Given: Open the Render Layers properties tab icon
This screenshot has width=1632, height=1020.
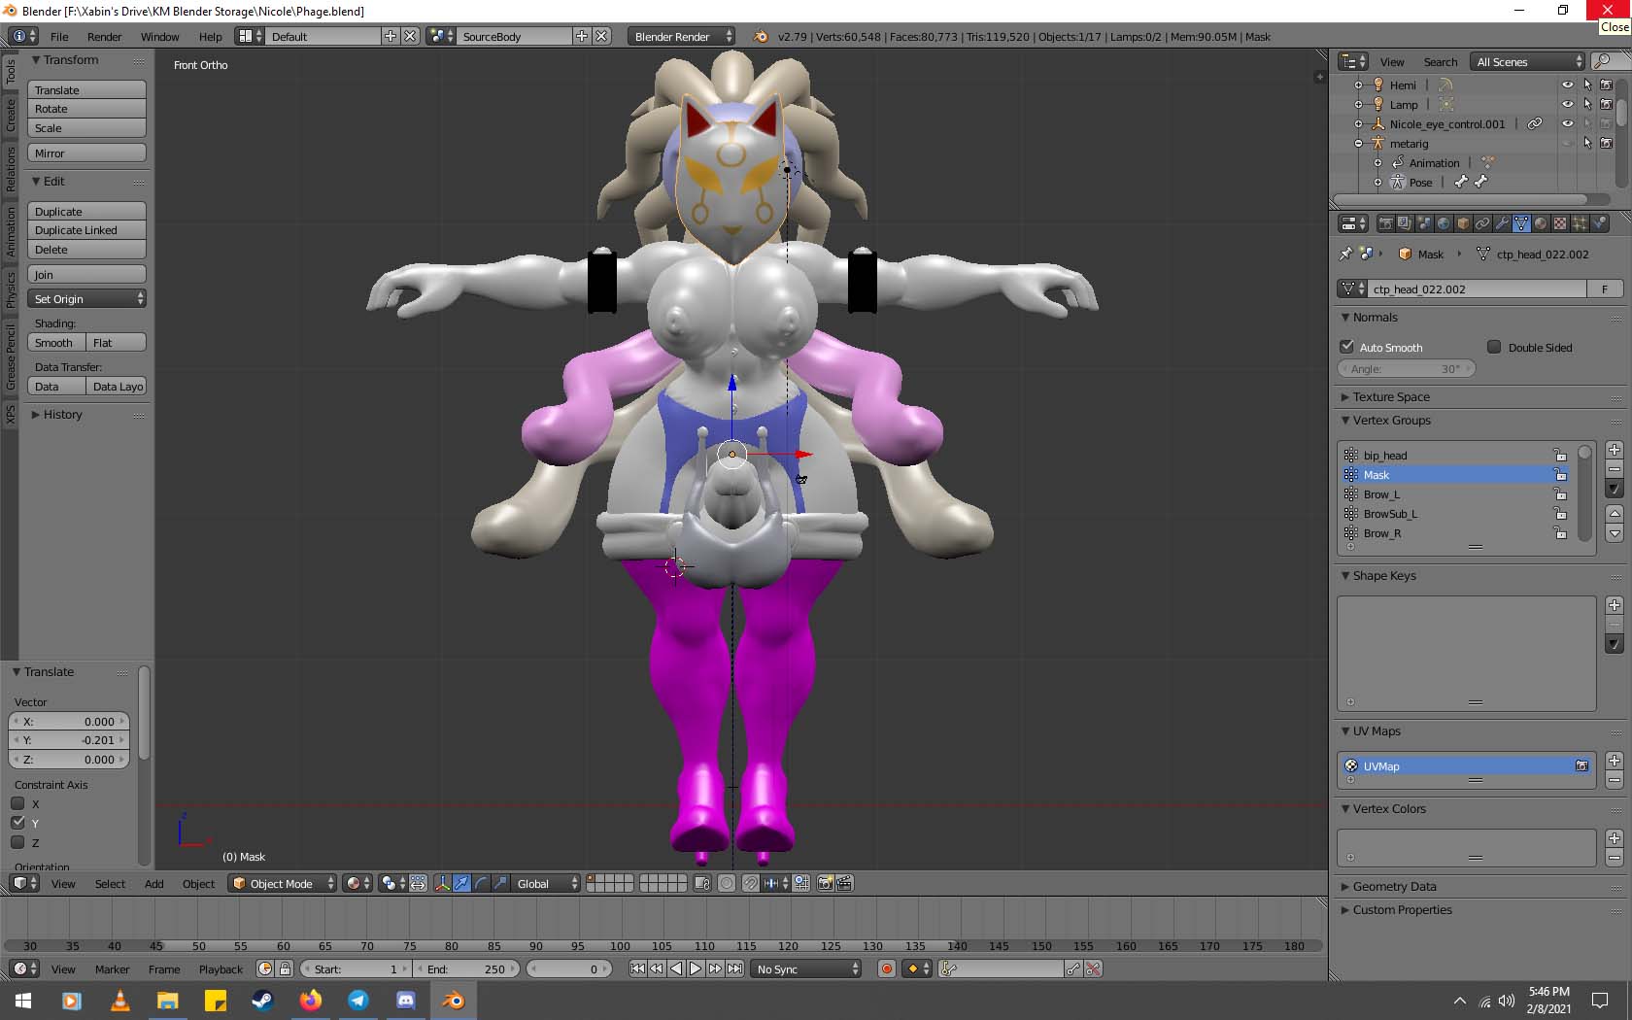Looking at the screenshot, I should coord(1405,223).
